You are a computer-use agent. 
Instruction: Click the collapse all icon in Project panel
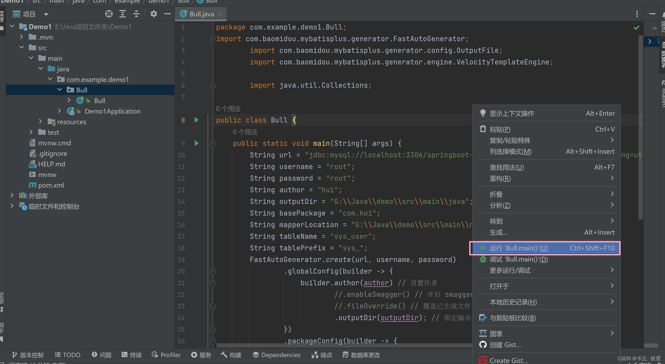click(136, 14)
